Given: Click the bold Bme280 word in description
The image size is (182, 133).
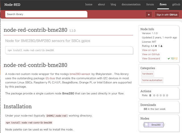Looking at the screenshot, I should [x=68, y=93].
